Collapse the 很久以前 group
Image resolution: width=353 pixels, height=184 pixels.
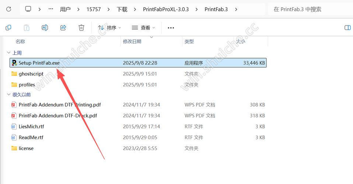click(x=9, y=95)
